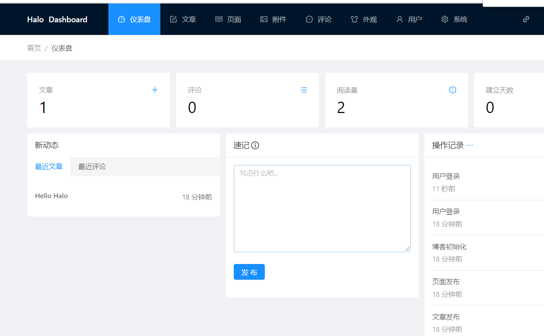This screenshot has height=336, width=544.
Task: Open the 评论 menu item
Action: pos(319,19)
